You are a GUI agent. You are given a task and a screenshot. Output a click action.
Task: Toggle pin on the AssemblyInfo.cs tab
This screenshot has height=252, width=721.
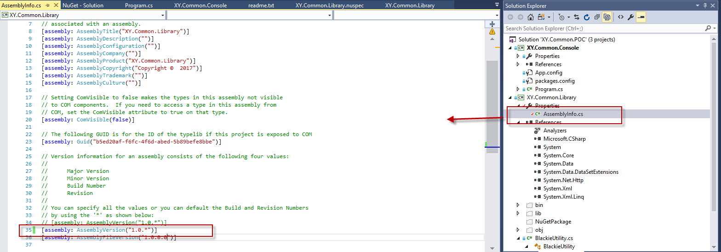coord(47,6)
